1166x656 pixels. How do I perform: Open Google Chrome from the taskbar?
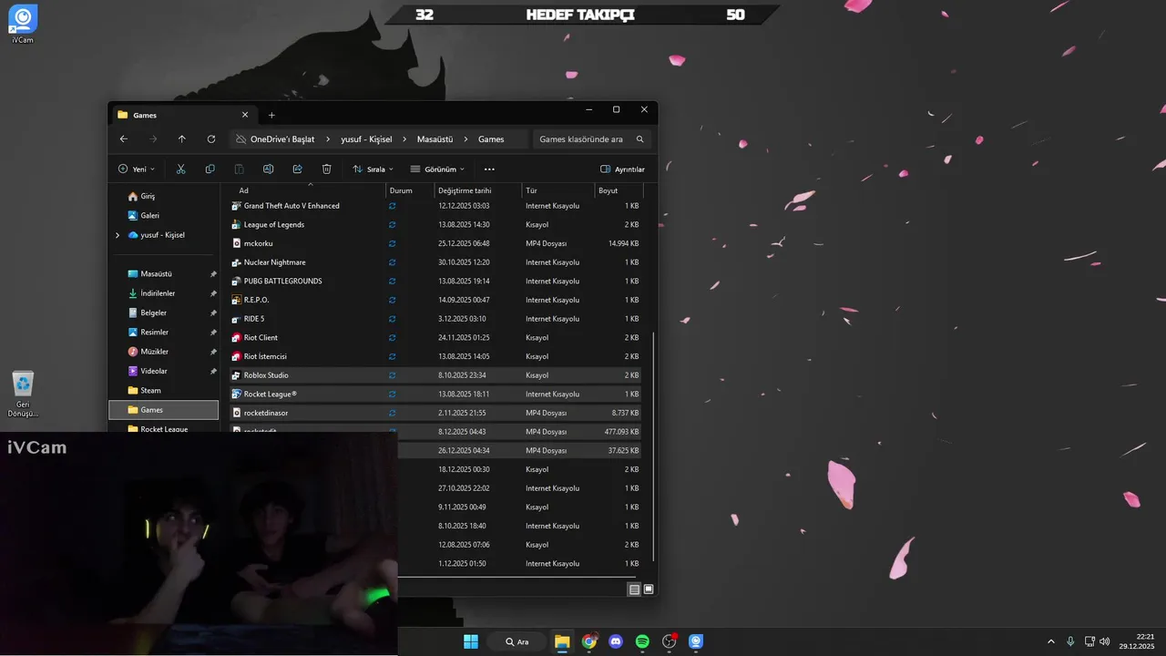(x=589, y=641)
